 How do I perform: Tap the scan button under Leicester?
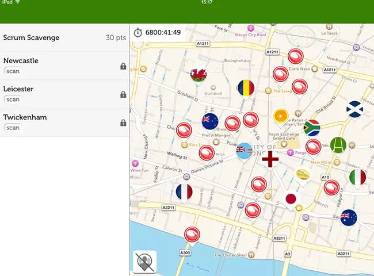(13, 99)
